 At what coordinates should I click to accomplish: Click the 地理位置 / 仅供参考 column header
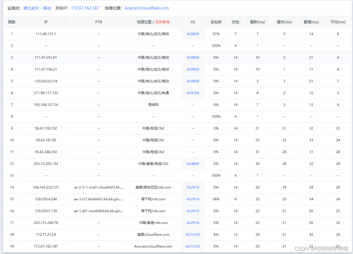(x=153, y=22)
